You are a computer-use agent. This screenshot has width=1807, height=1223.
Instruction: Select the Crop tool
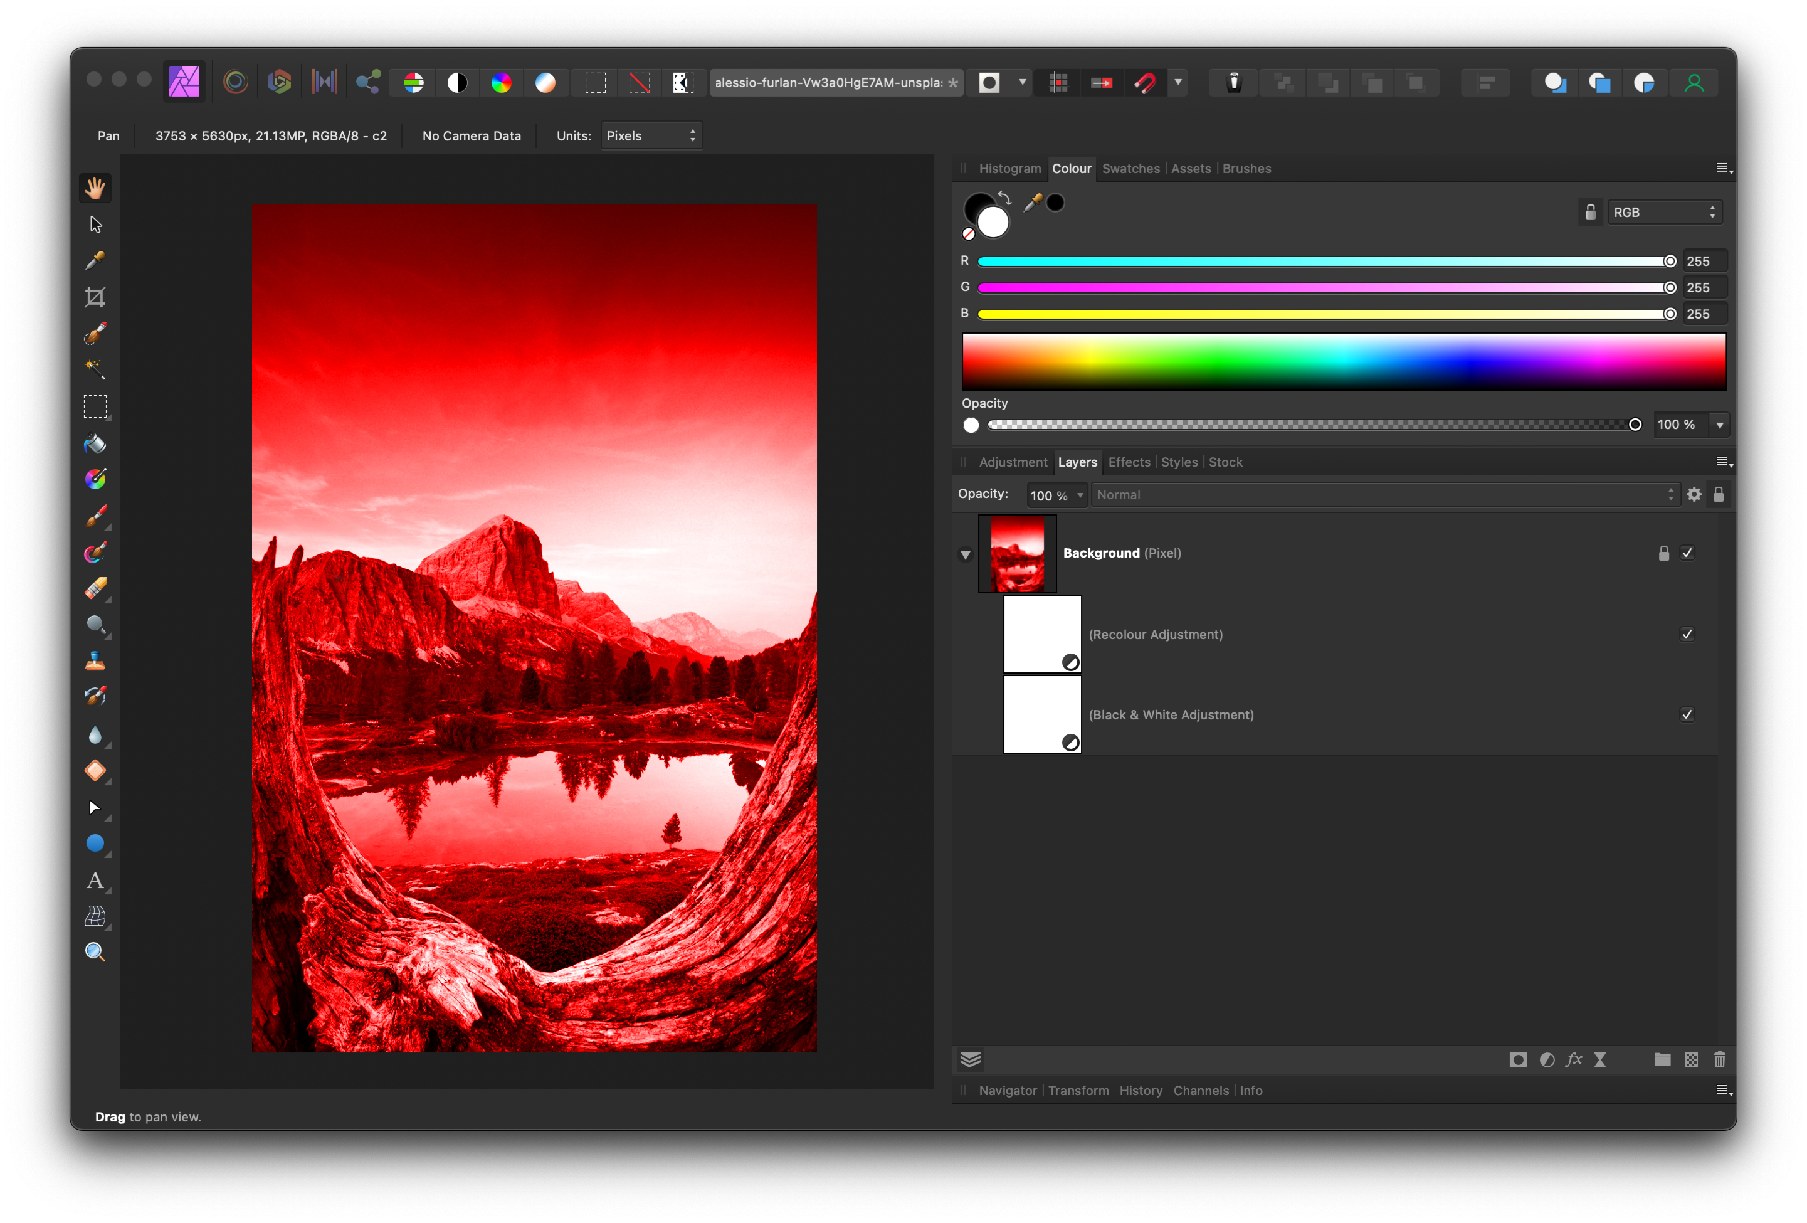[x=95, y=297]
